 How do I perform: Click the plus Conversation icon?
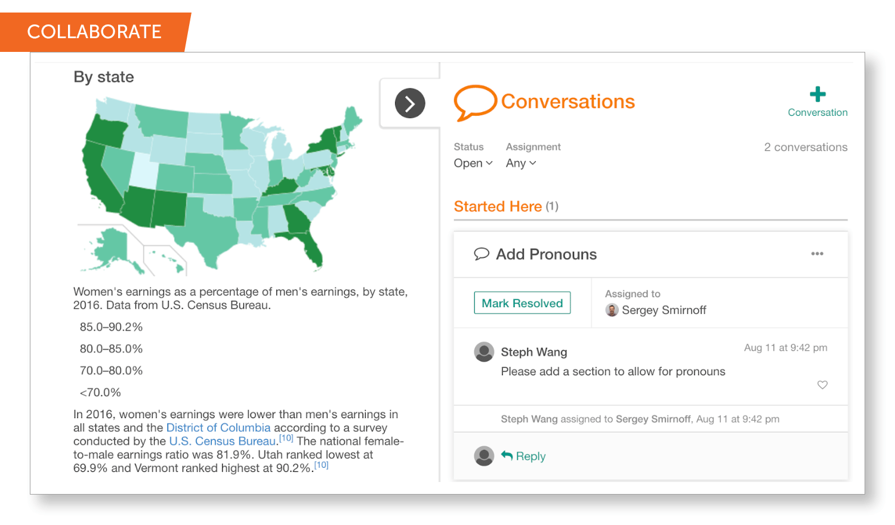click(x=818, y=94)
